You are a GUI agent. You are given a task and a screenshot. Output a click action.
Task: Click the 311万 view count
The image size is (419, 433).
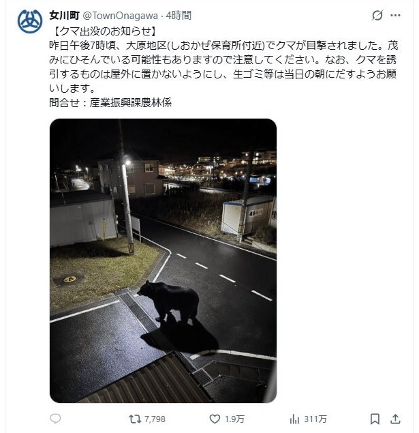point(315,419)
